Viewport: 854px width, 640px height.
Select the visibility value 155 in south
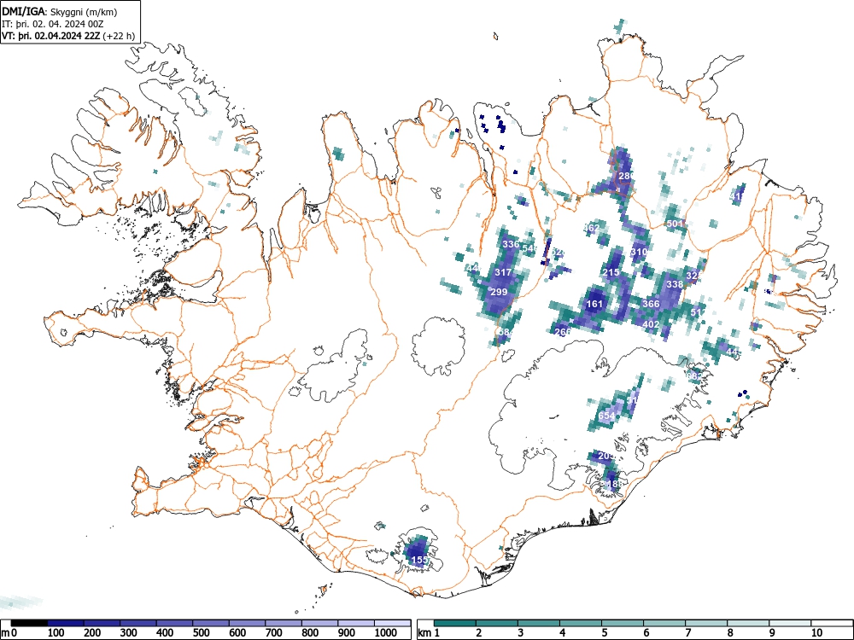[x=418, y=560]
